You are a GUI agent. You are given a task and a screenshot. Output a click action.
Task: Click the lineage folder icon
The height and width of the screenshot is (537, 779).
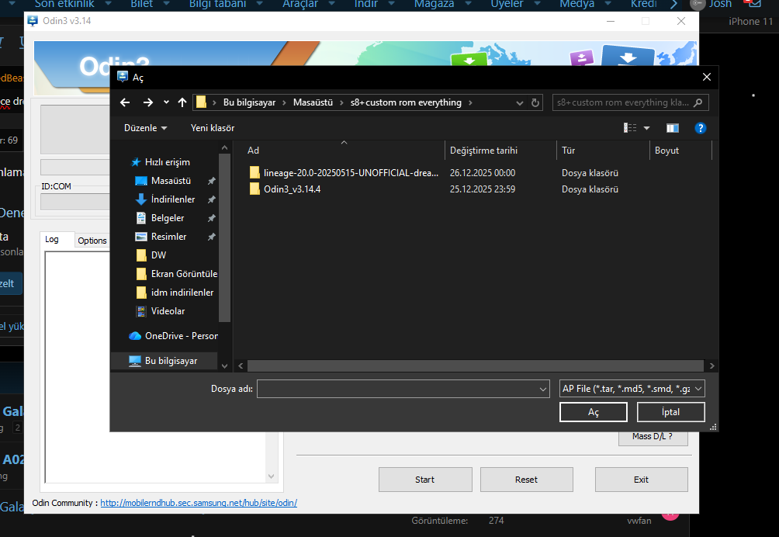[x=254, y=173]
